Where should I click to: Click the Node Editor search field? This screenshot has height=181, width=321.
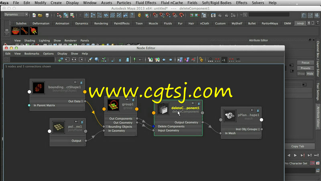pyautogui.click(x=32, y=60)
